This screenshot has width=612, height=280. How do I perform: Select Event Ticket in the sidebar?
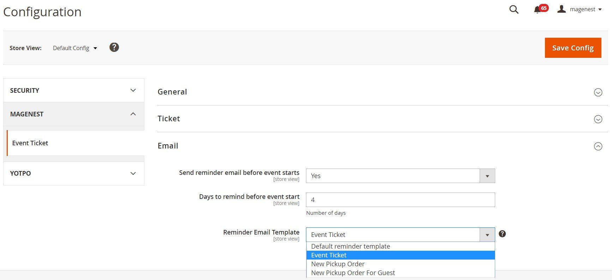click(76, 143)
